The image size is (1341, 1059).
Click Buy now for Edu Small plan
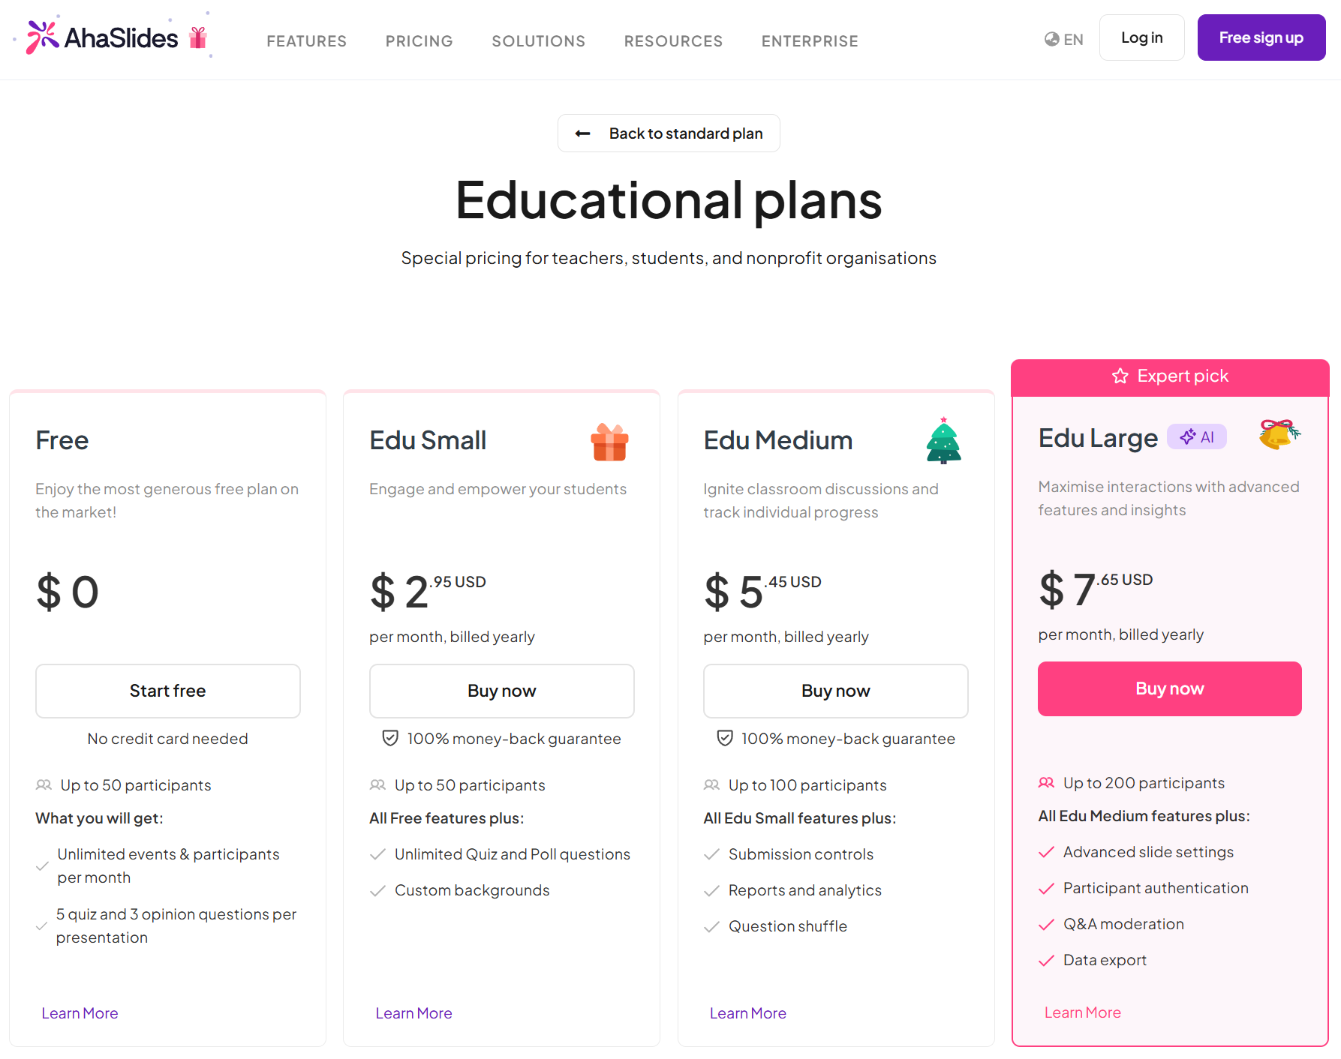[501, 691]
